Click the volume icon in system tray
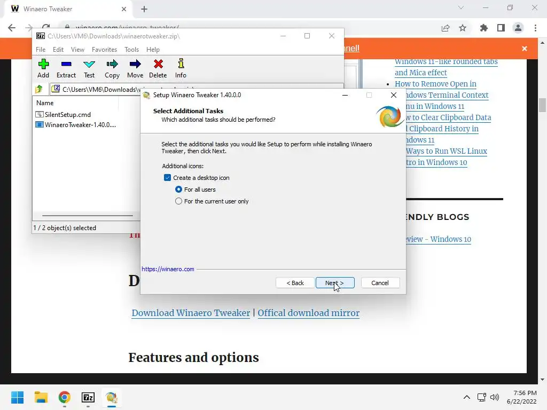The image size is (547, 410). click(495, 397)
